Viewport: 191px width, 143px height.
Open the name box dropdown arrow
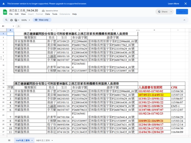pos(13,26)
